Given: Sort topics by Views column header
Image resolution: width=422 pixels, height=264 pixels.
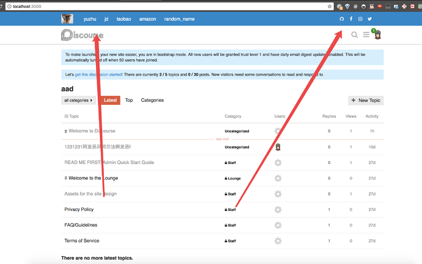Looking at the screenshot, I should [350, 116].
